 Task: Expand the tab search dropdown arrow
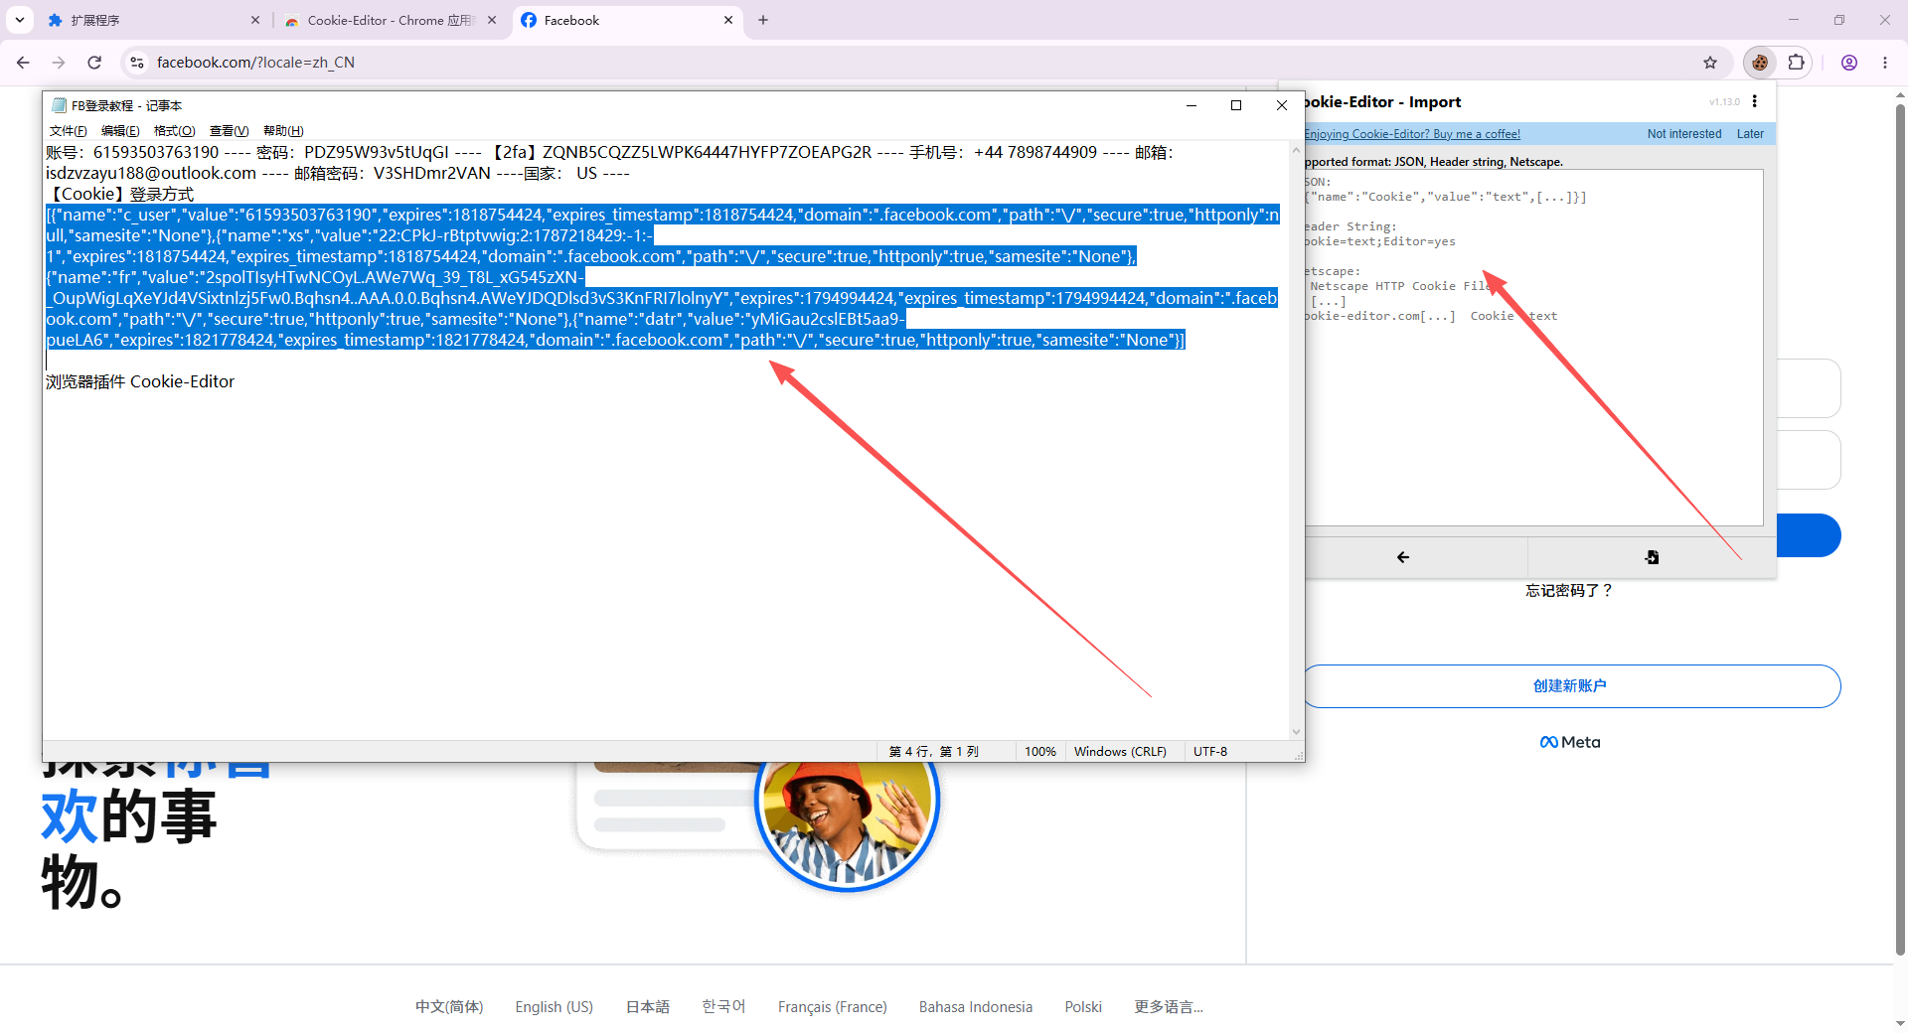point(19,20)
